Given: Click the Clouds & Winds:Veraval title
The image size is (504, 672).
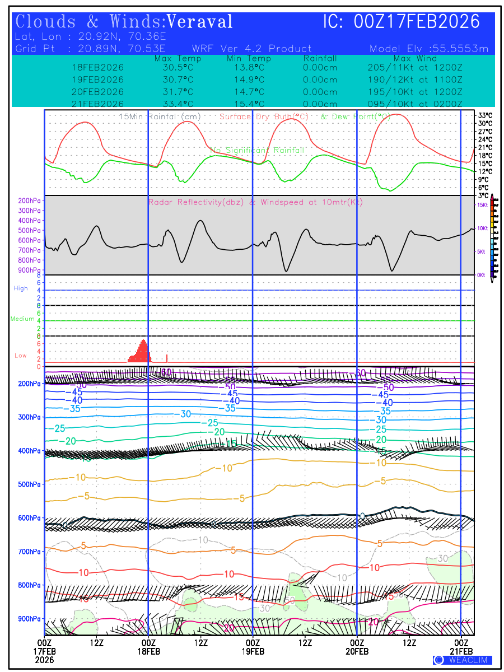Looking at the screenshot, I should point(124,22).
